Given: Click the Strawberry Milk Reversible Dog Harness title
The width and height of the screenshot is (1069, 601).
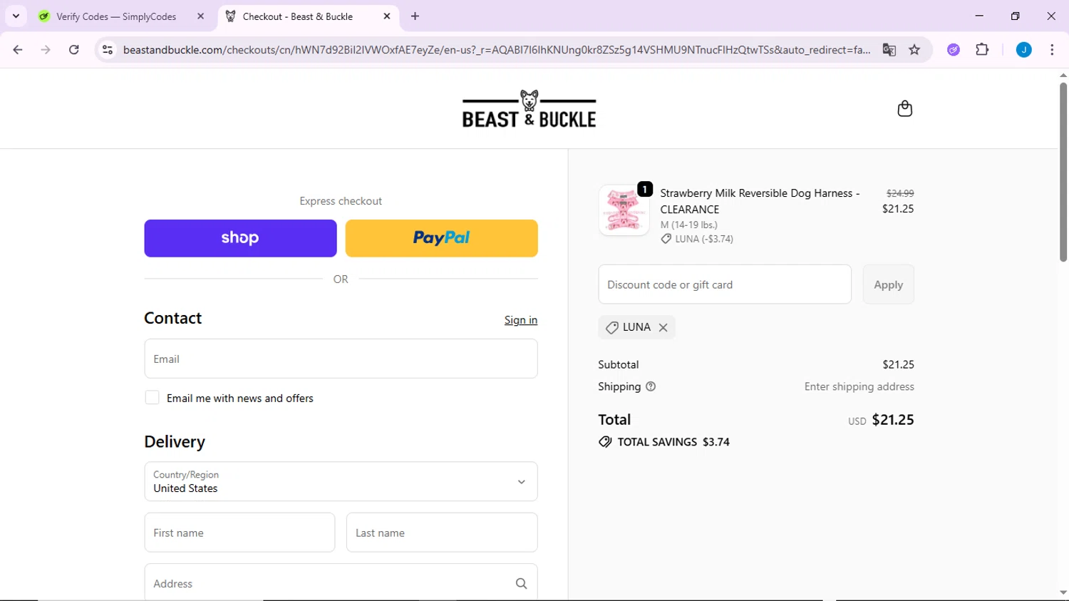Looking at the screenshot, I should coord(760,201).
